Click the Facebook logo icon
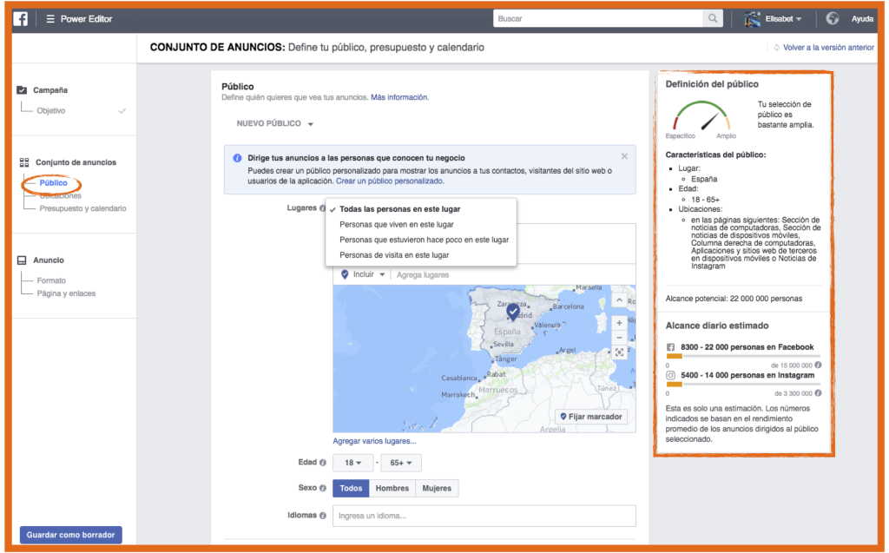 click(x=21, y=18)
